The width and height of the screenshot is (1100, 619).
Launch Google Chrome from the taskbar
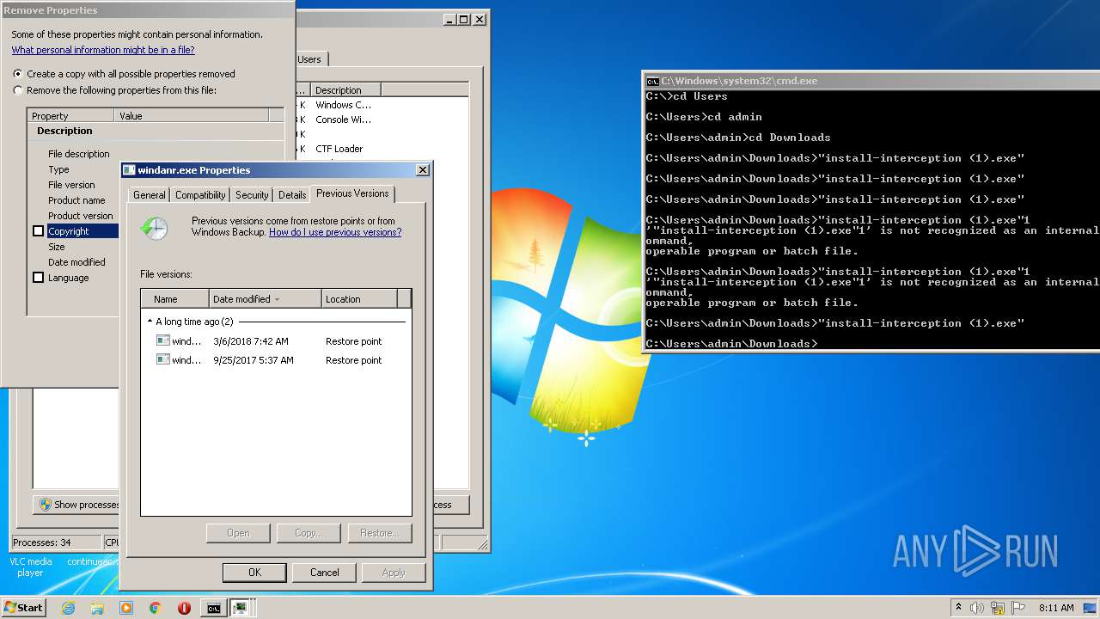tap(155, 608)
